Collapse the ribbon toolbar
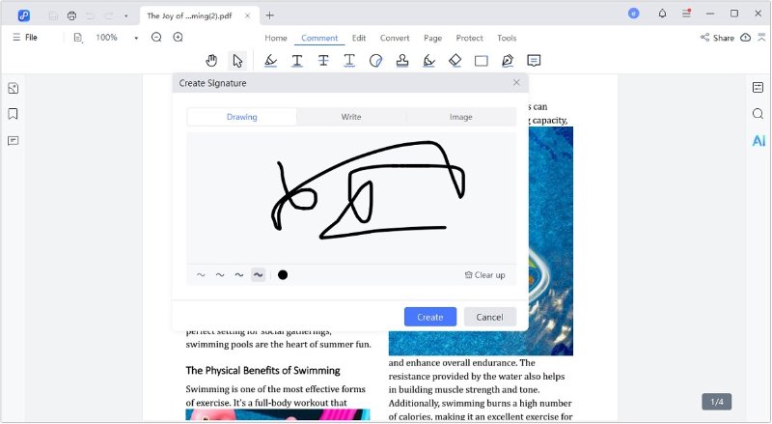The width and height of the screenshot is (772, 424). pos(761,38)
